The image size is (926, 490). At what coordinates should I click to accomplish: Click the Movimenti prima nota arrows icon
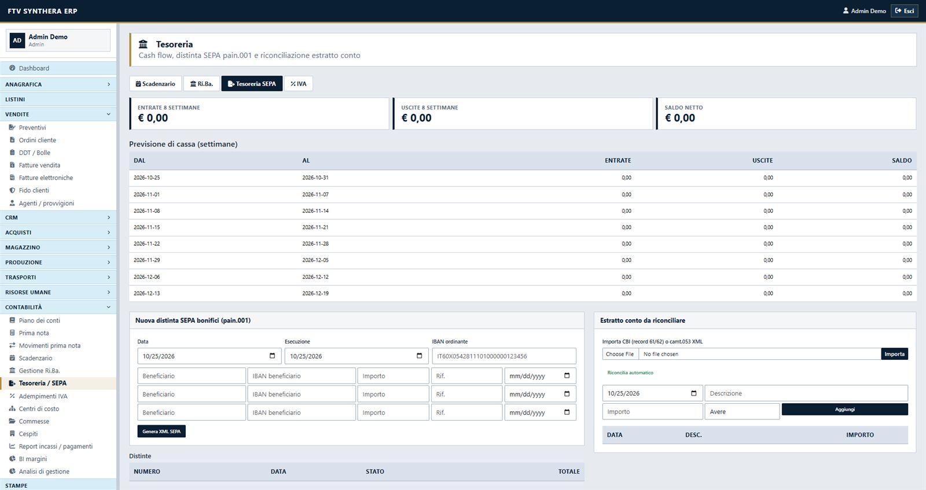click(x=12, y=345)
